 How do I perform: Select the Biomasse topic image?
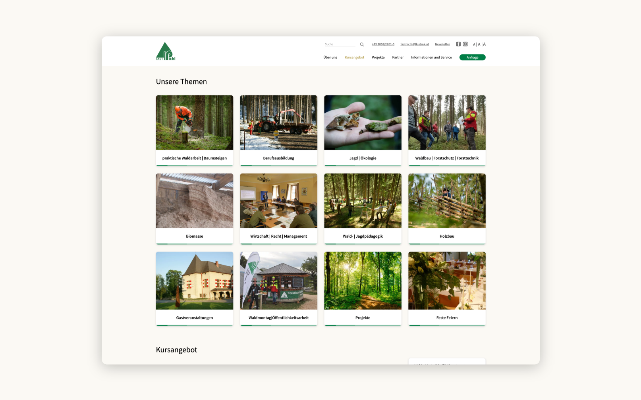[194, 201]
